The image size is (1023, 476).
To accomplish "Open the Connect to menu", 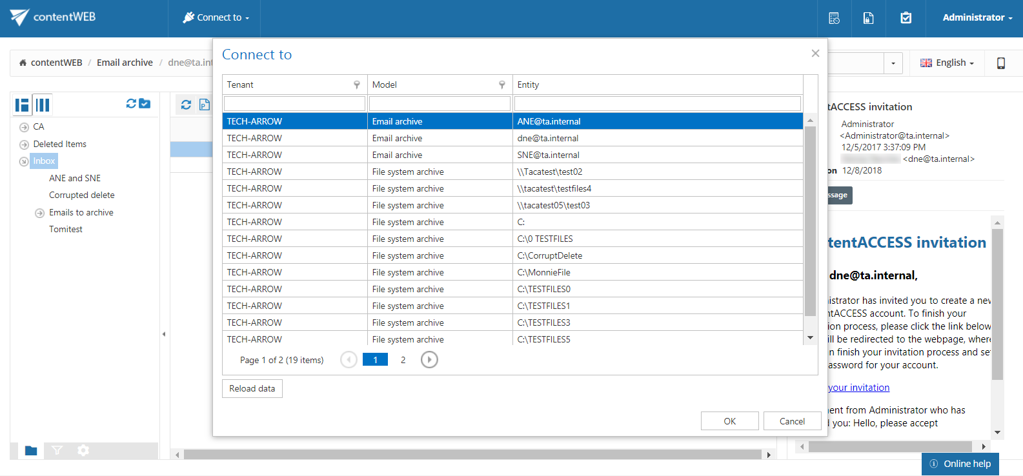I will (216, 17).
